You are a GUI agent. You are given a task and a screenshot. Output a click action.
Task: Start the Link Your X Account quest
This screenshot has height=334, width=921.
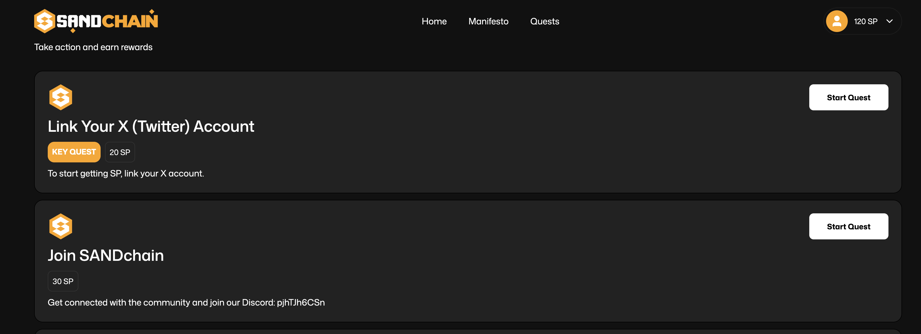pos(848,98)
